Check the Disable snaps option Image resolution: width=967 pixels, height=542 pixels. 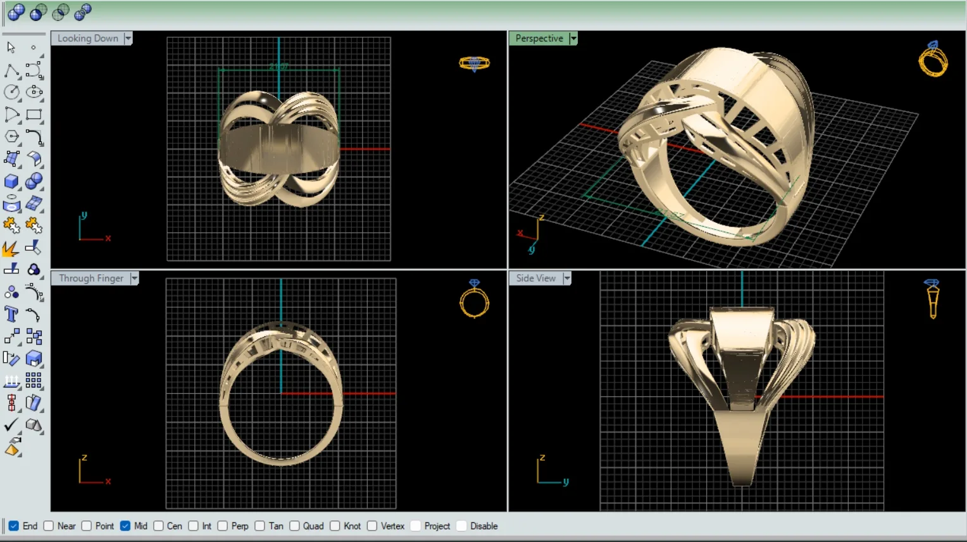(x=461, y=526)
